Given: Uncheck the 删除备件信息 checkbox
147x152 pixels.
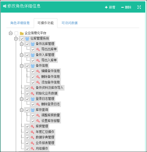Looking at the screenshot, I should click(x=33, y=77).
